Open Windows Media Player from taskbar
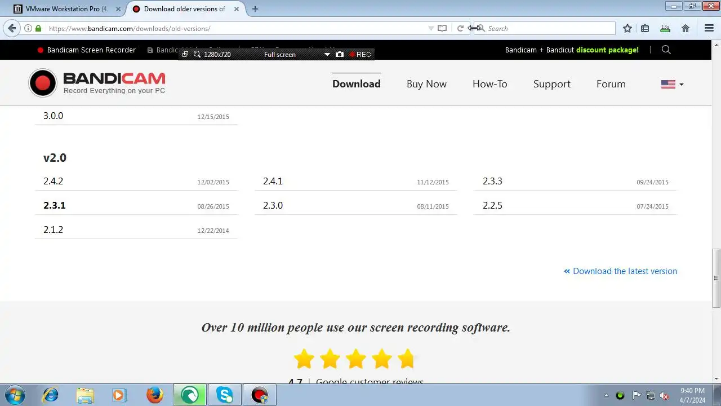 click(x=119, y=395)
